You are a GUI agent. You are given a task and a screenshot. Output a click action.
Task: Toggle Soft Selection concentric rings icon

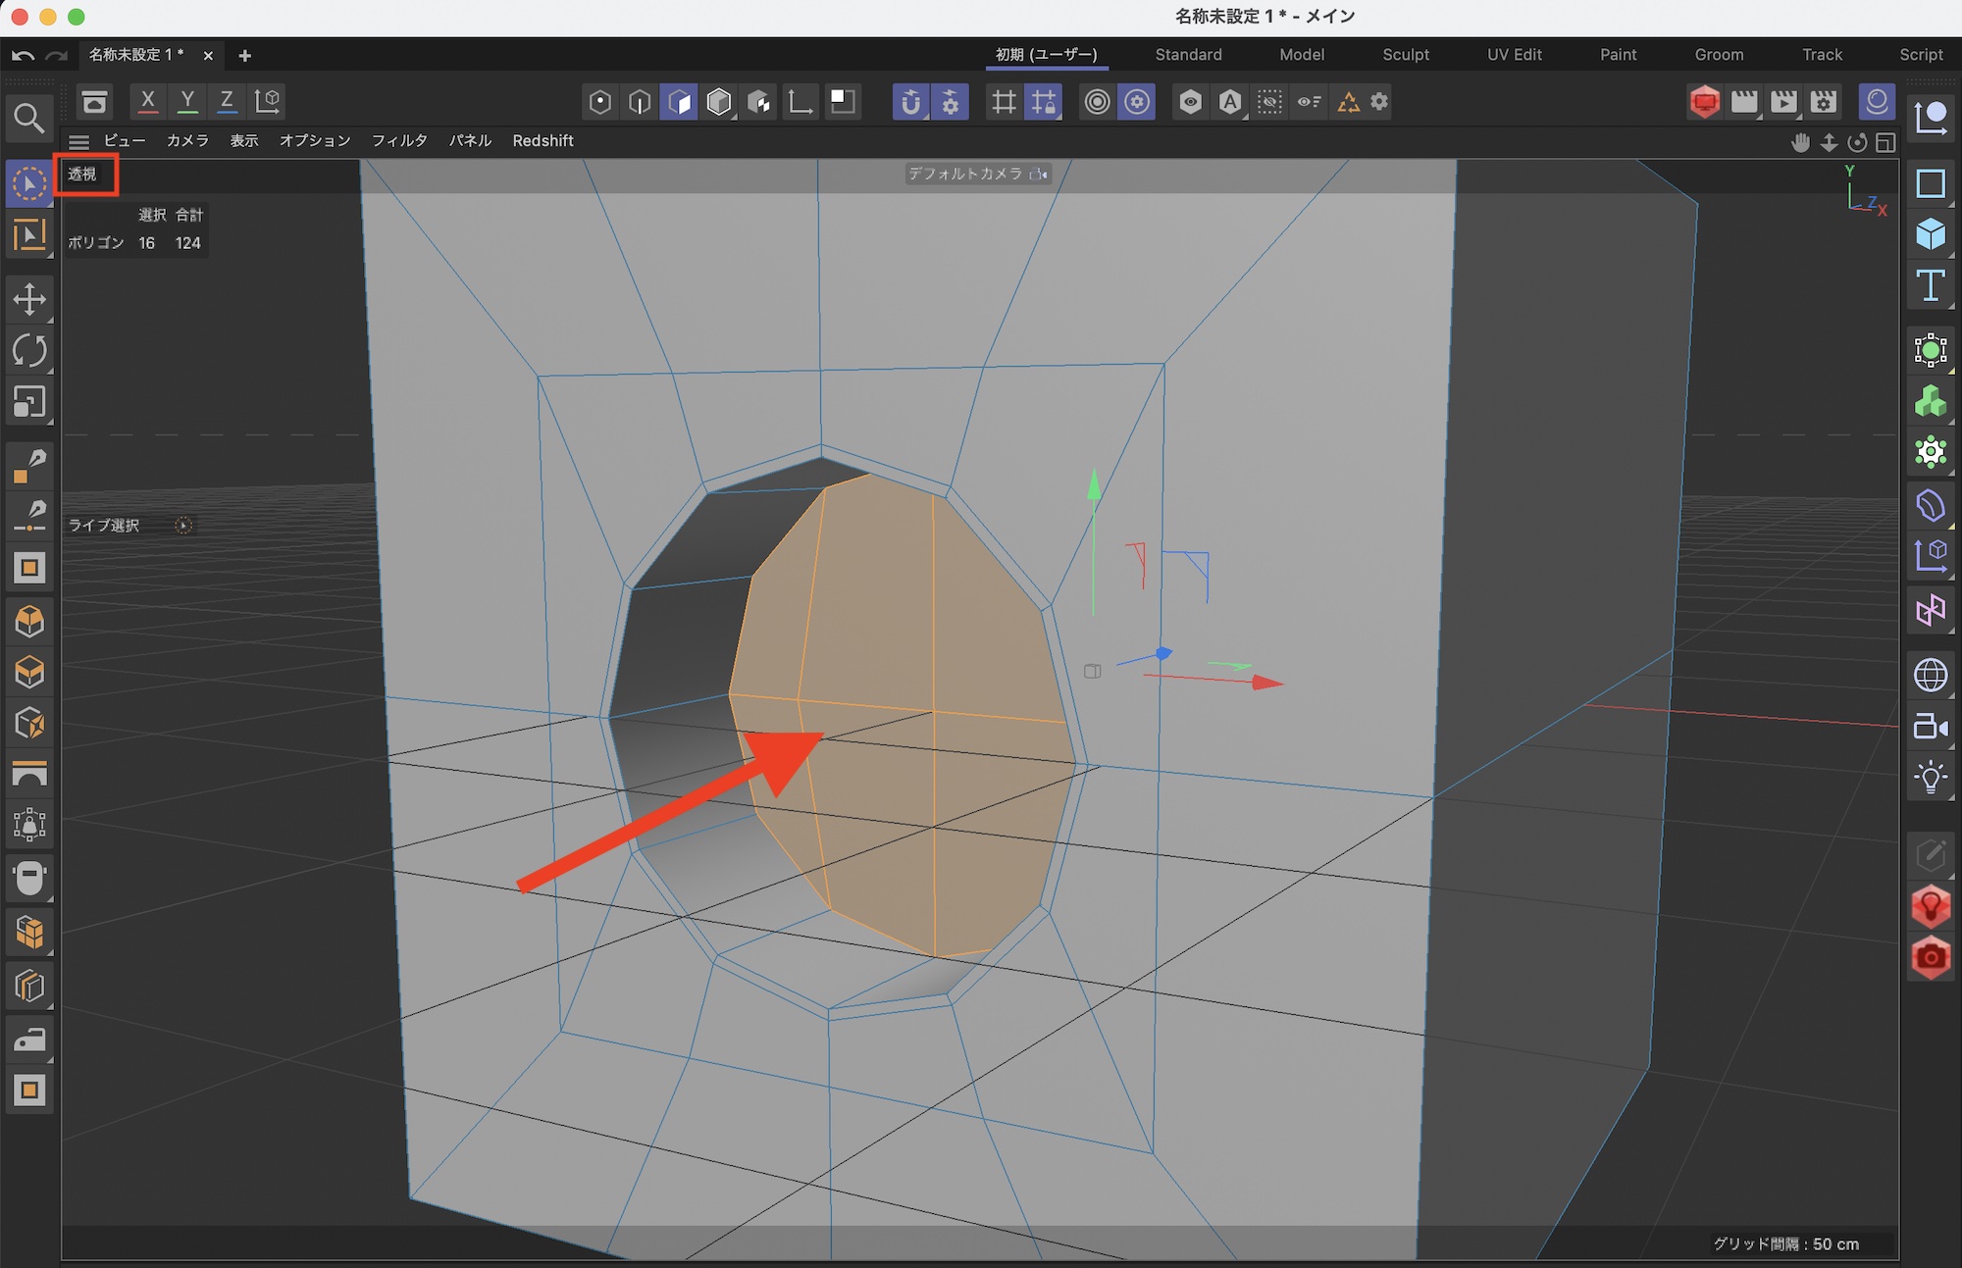[1097, 102]
